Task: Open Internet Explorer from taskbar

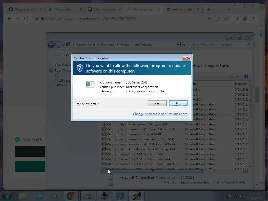Action: click(39, 196)
